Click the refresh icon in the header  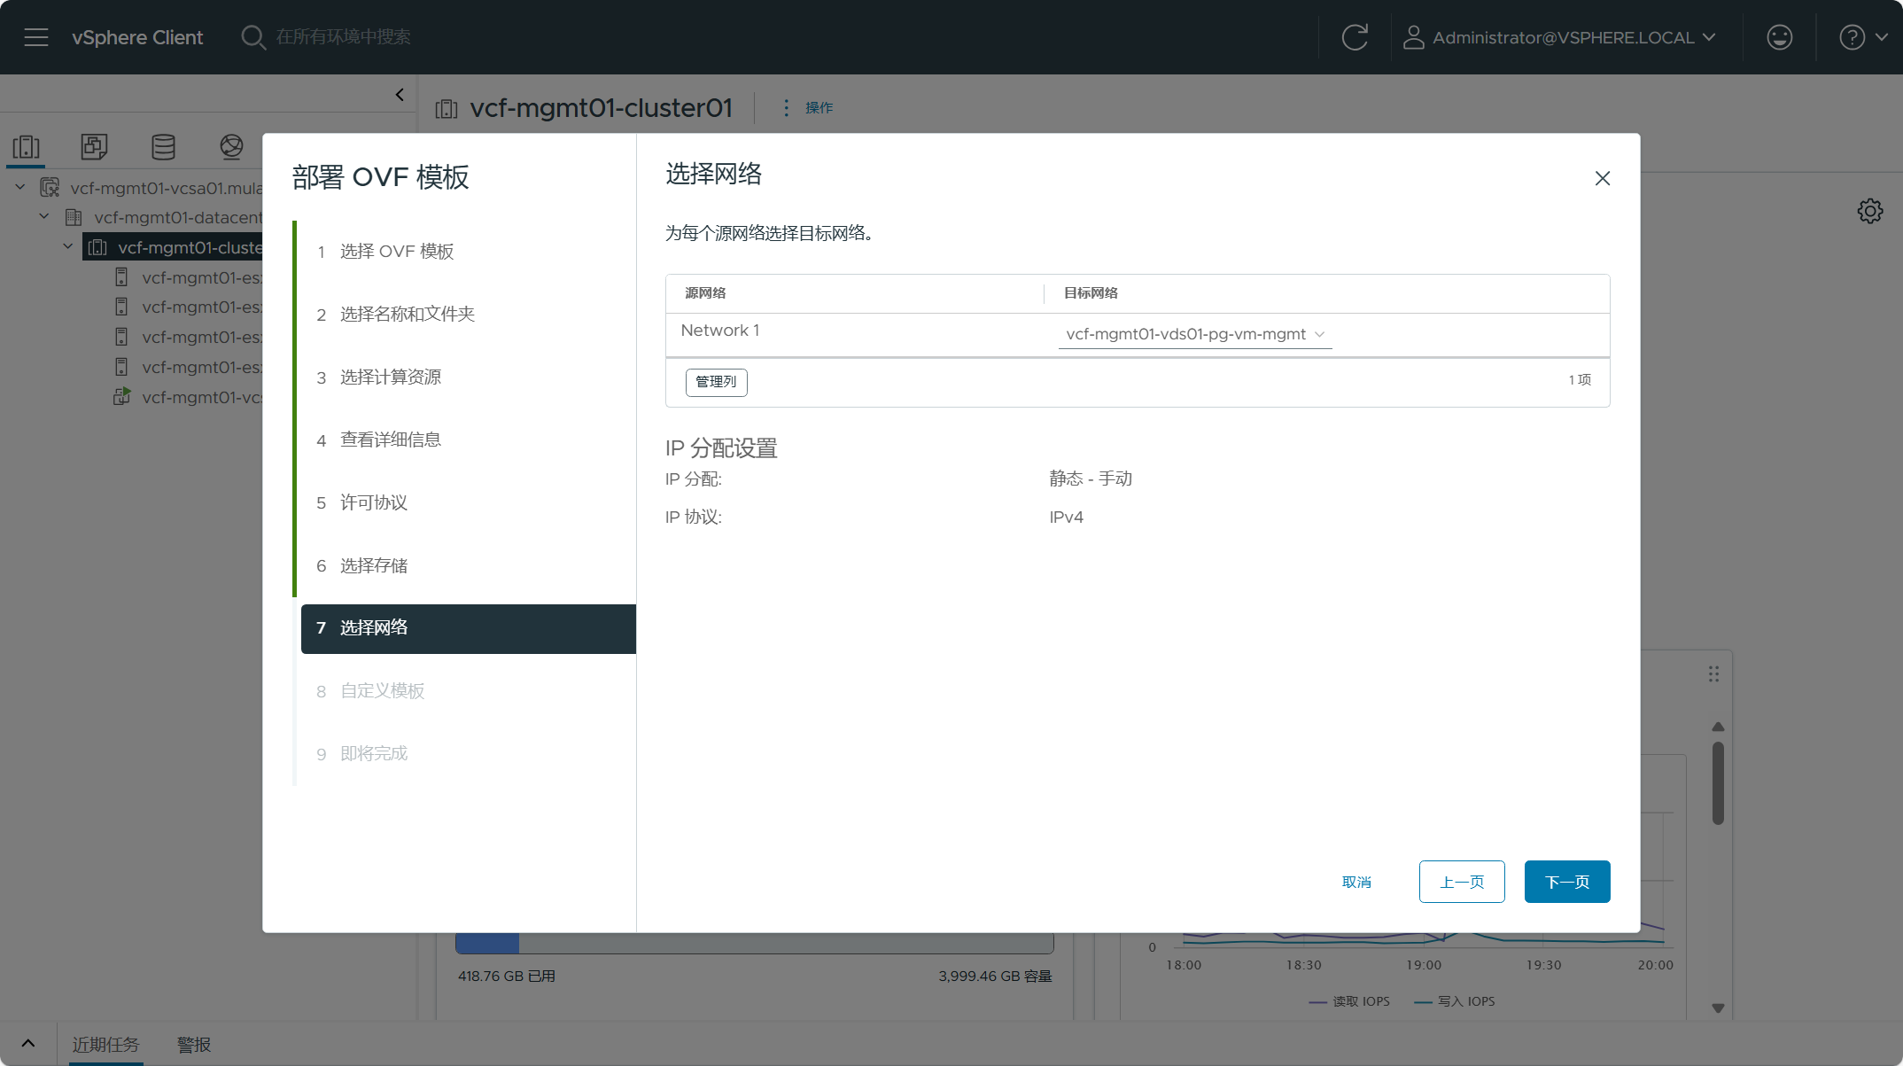(x=1355, y=37)
